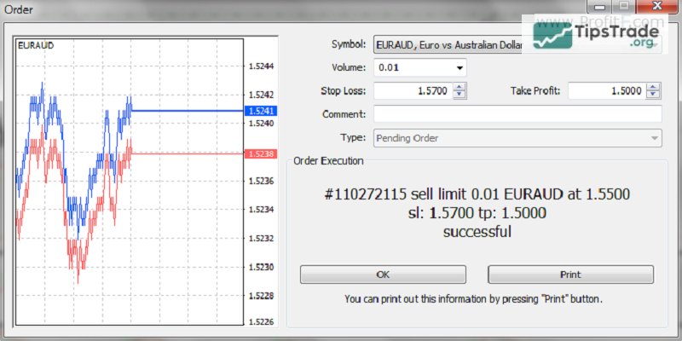Click the blue 1.5241 ask price label

point(257,111)
